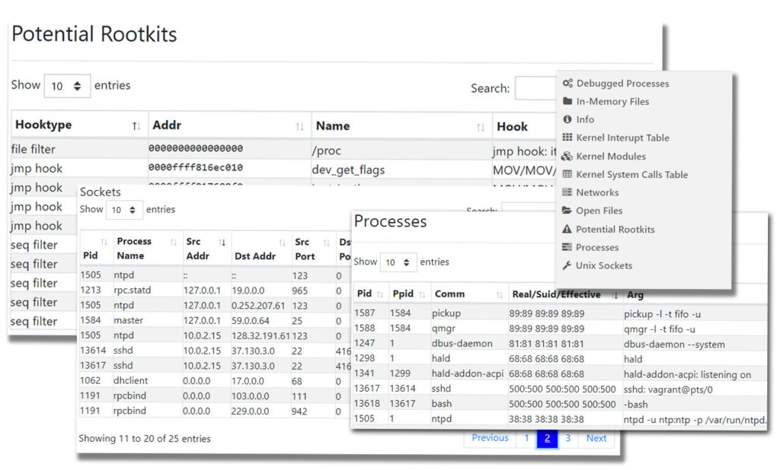780x470 pixels.
Task: Select the Networks server icon
Action: pos(567,192)
